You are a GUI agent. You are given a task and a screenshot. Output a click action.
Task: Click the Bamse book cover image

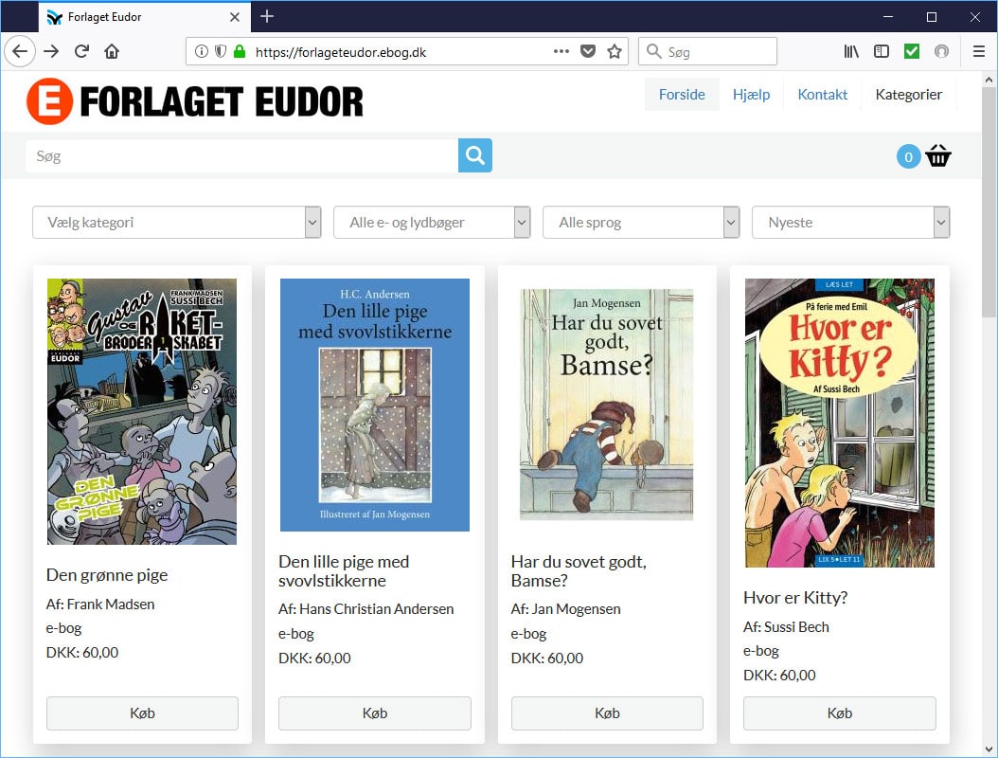tap(607, 406)
